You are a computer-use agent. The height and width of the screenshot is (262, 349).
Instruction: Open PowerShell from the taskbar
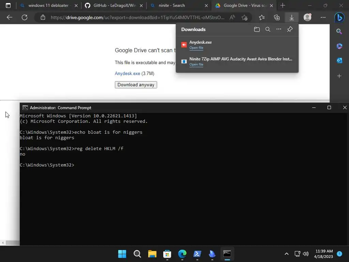coord(197,254)
